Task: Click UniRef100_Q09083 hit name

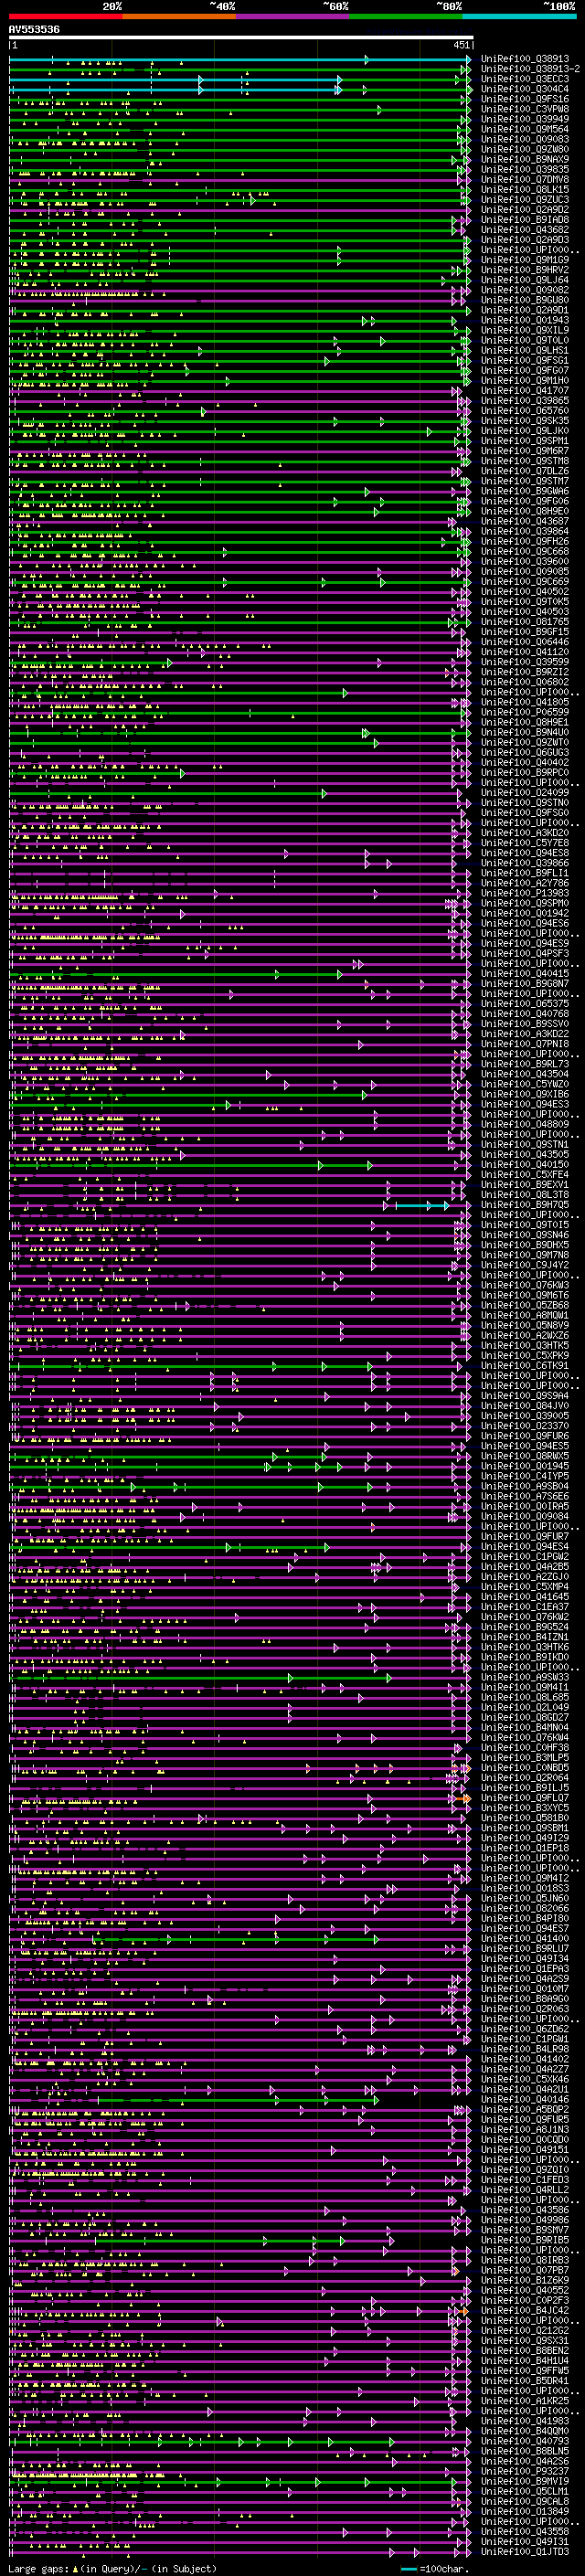Action: 525,139
